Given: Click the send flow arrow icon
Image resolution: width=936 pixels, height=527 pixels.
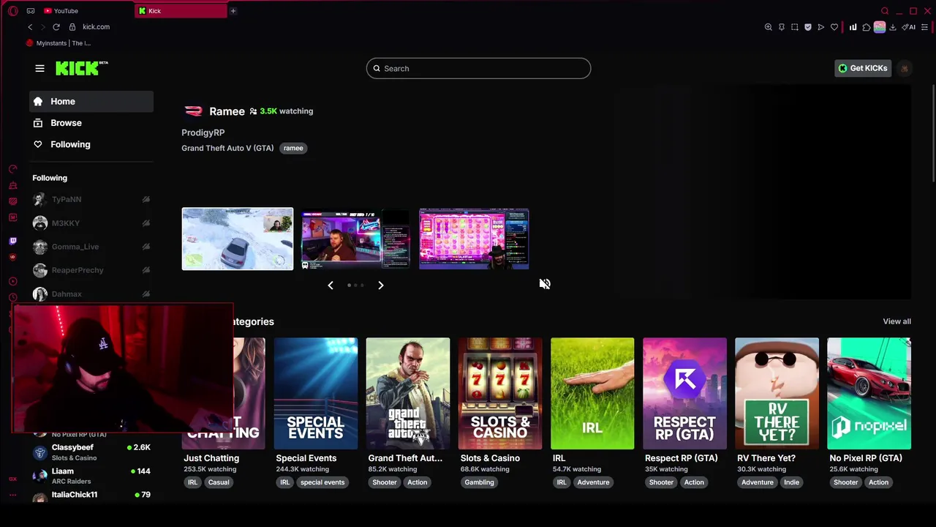Looking at the screenshot, I should coord(820,27).
